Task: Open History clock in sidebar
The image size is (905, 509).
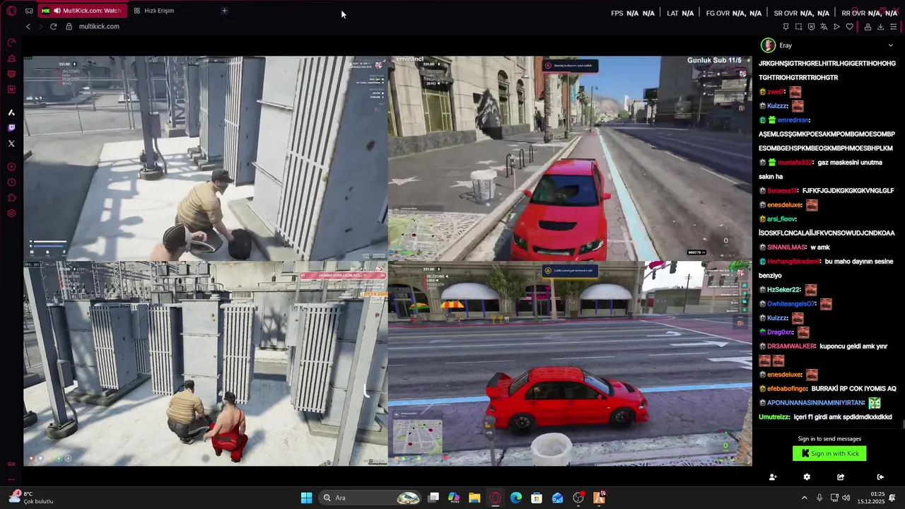Action: click(x=11, y=182)
